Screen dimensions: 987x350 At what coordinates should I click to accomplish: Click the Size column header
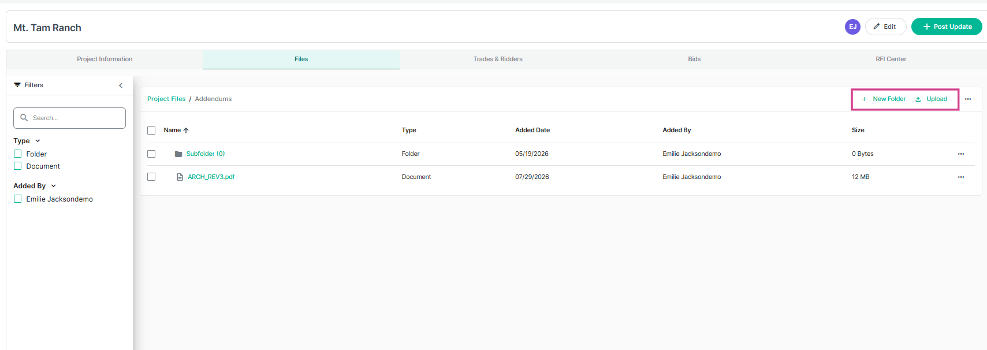coord(858,131)
